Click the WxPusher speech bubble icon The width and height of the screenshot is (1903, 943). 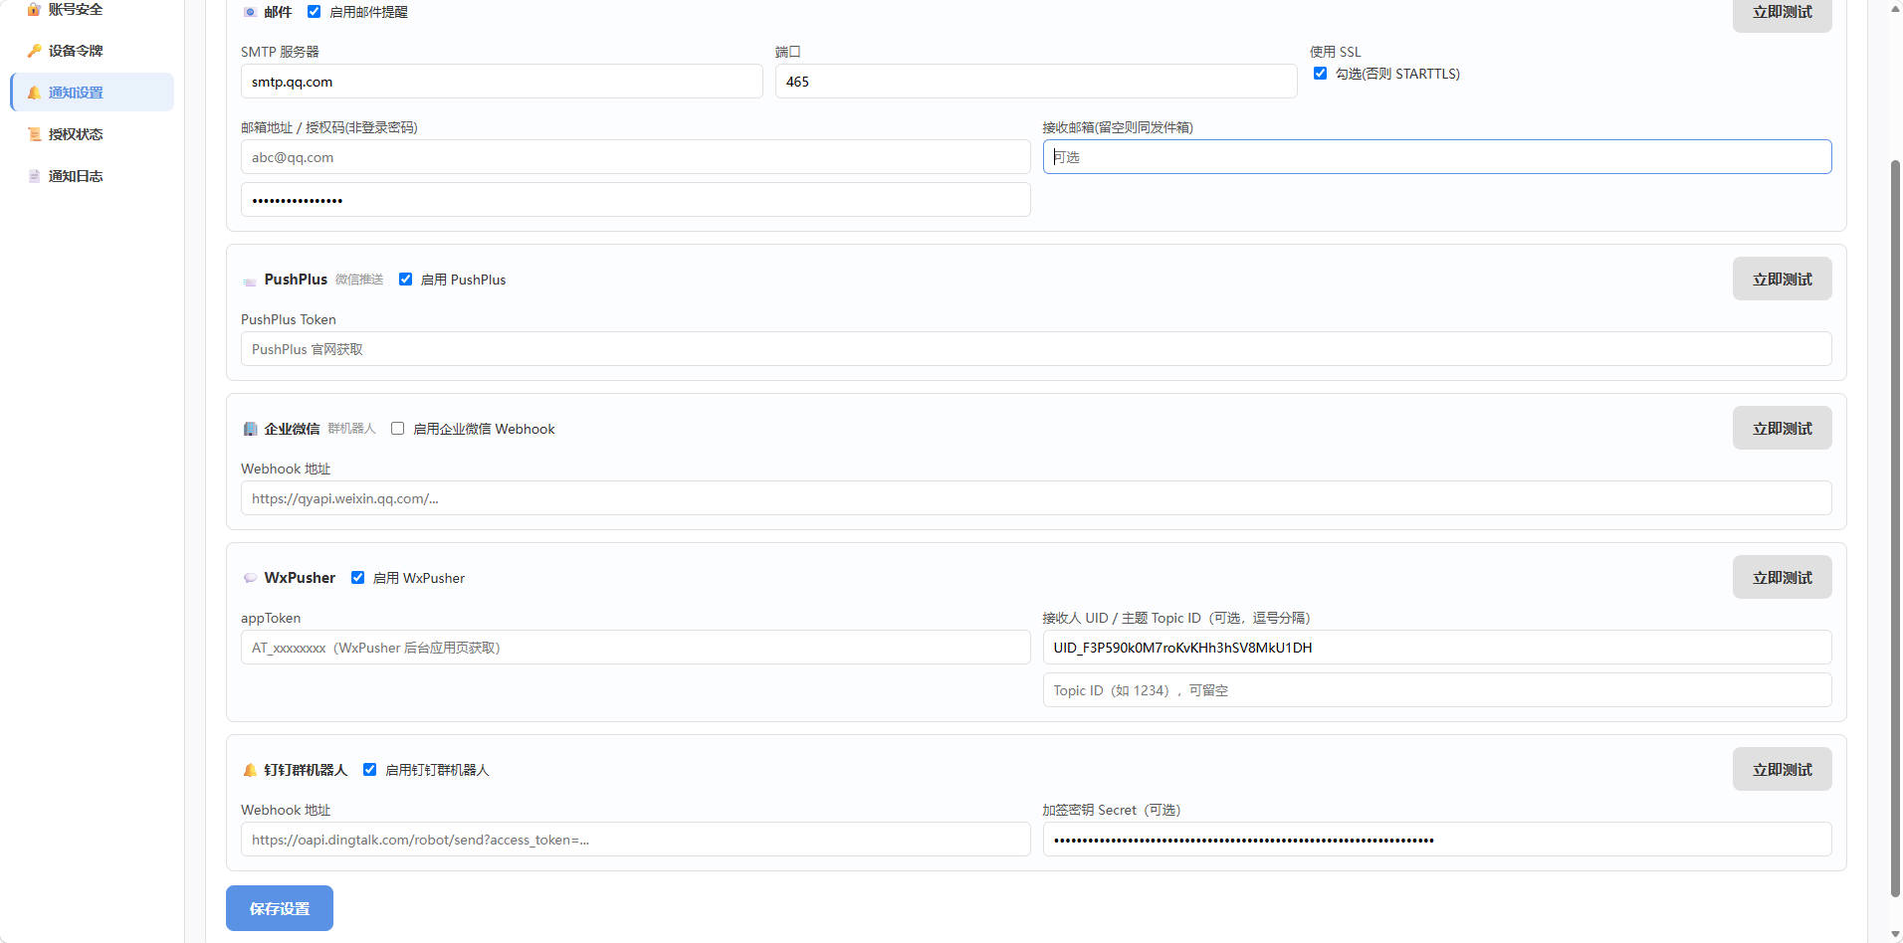[250, 578]
